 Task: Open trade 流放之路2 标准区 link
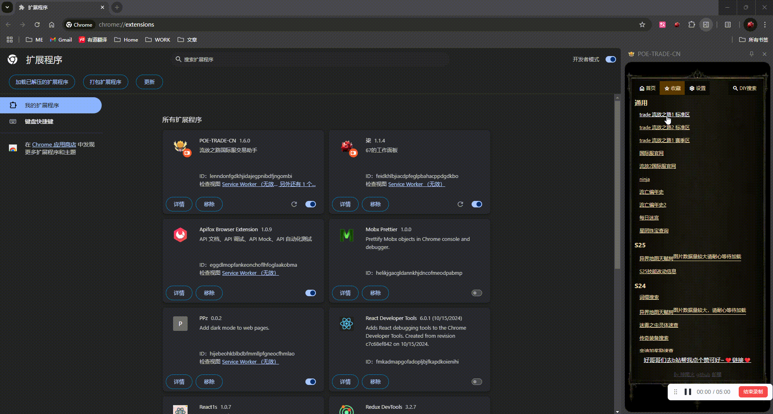[664, 128]
